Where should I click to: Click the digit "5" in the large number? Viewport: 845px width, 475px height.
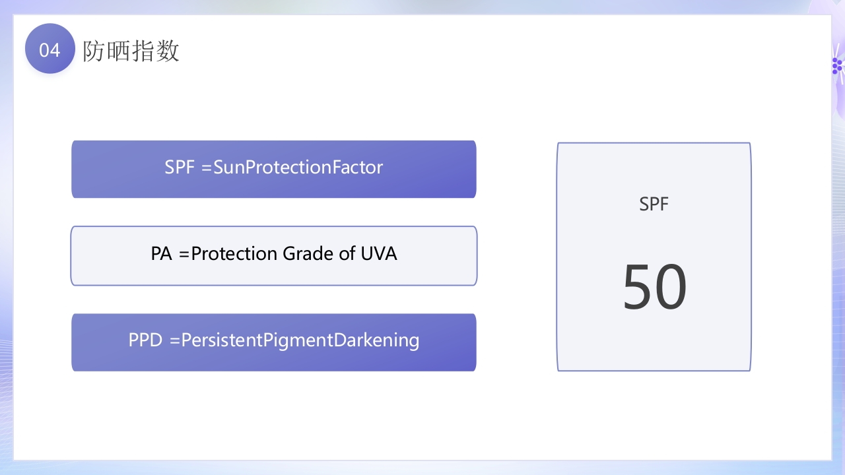pos(638,288)
